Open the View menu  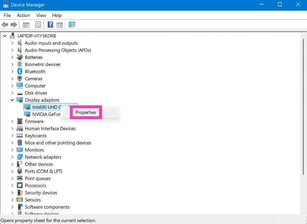tap(41, 15)
